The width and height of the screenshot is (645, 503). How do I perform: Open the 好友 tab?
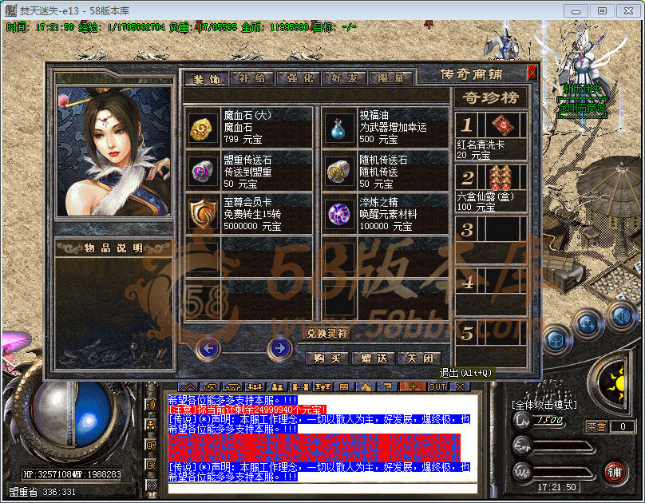coord(345,77)
